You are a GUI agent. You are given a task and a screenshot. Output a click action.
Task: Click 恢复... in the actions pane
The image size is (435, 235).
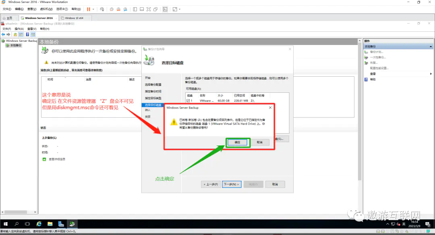pos(374,63)
